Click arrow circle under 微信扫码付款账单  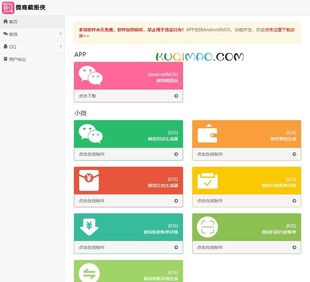[294, 248]
